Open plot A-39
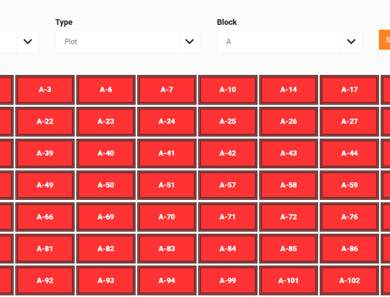The image size is (390, 297). click(x=45, y=153)
